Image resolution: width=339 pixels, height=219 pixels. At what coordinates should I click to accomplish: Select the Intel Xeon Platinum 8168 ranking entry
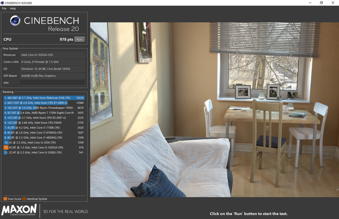44,98
